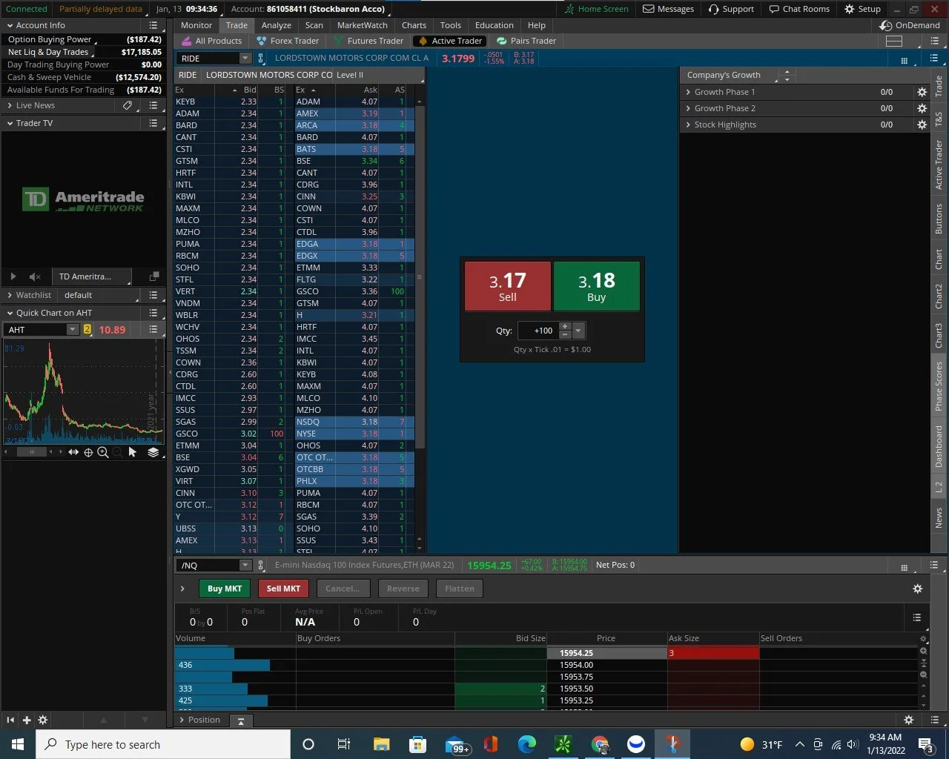This screenshot has height=759, width=949.
Task: Open settings gear for Growth Phase 1
Action: (x=922, y=92)
